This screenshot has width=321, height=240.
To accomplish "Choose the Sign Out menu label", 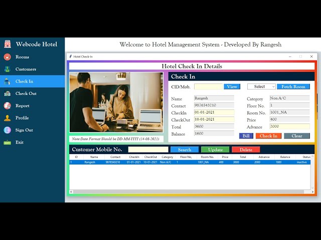I will (24, 130).
